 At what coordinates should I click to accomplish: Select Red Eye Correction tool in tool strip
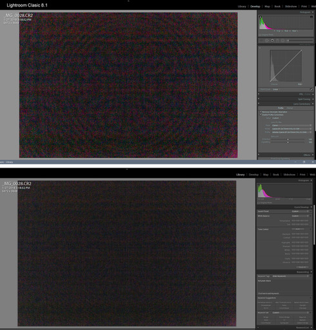tap(272, 41)
